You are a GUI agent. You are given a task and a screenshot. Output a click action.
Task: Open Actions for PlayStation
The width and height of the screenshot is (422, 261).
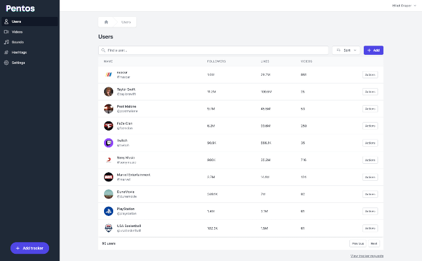(370, 211)
